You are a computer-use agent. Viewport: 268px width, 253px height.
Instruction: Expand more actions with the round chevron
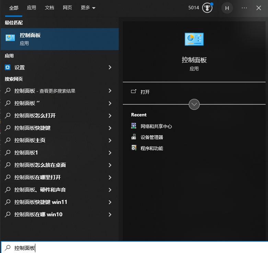click(x=194, y=104)
